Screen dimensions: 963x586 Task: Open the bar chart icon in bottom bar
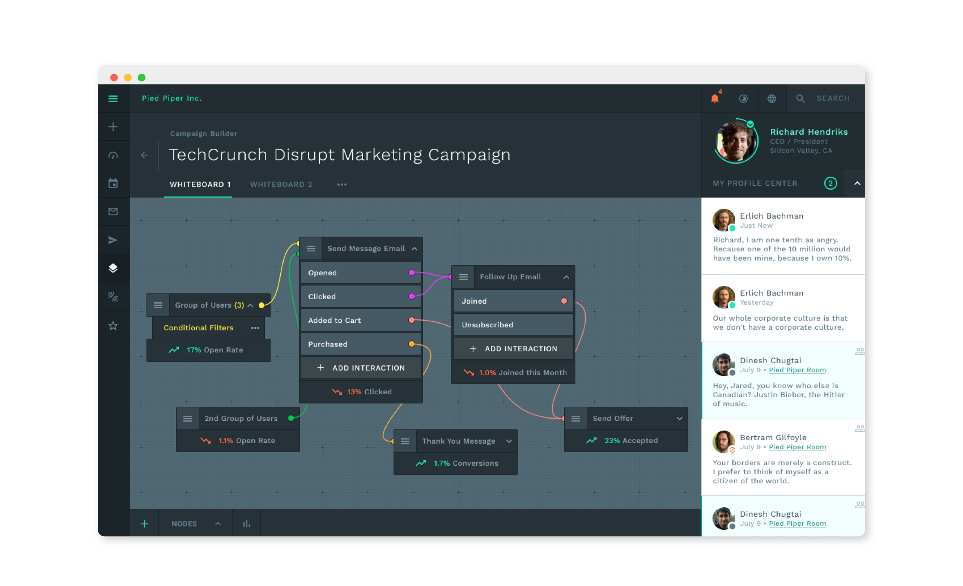[x=246, y=524]
